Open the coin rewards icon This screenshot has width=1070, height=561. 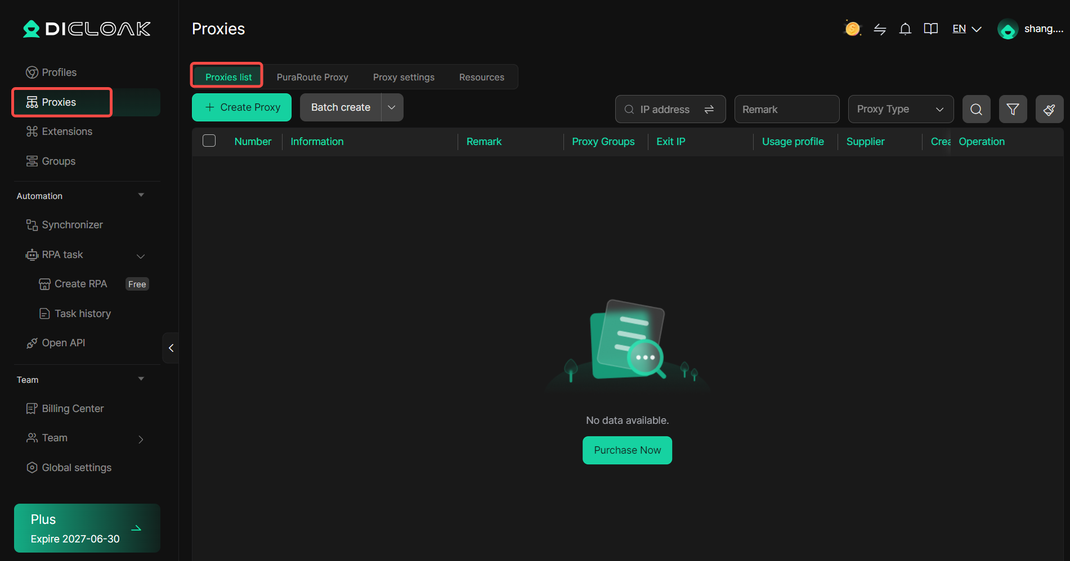coord(852,29)
